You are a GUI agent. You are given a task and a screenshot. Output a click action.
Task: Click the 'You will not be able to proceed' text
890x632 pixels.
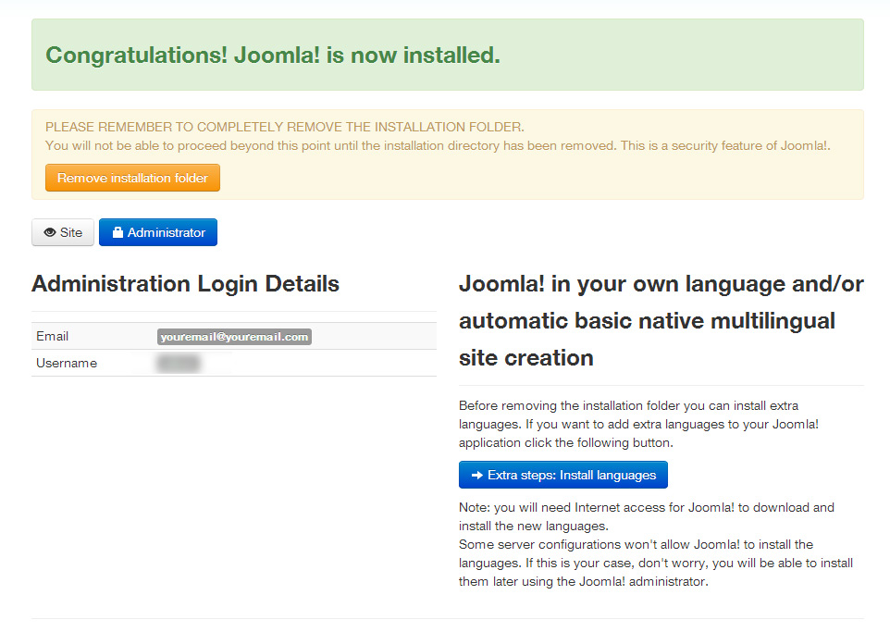[438, 145]
